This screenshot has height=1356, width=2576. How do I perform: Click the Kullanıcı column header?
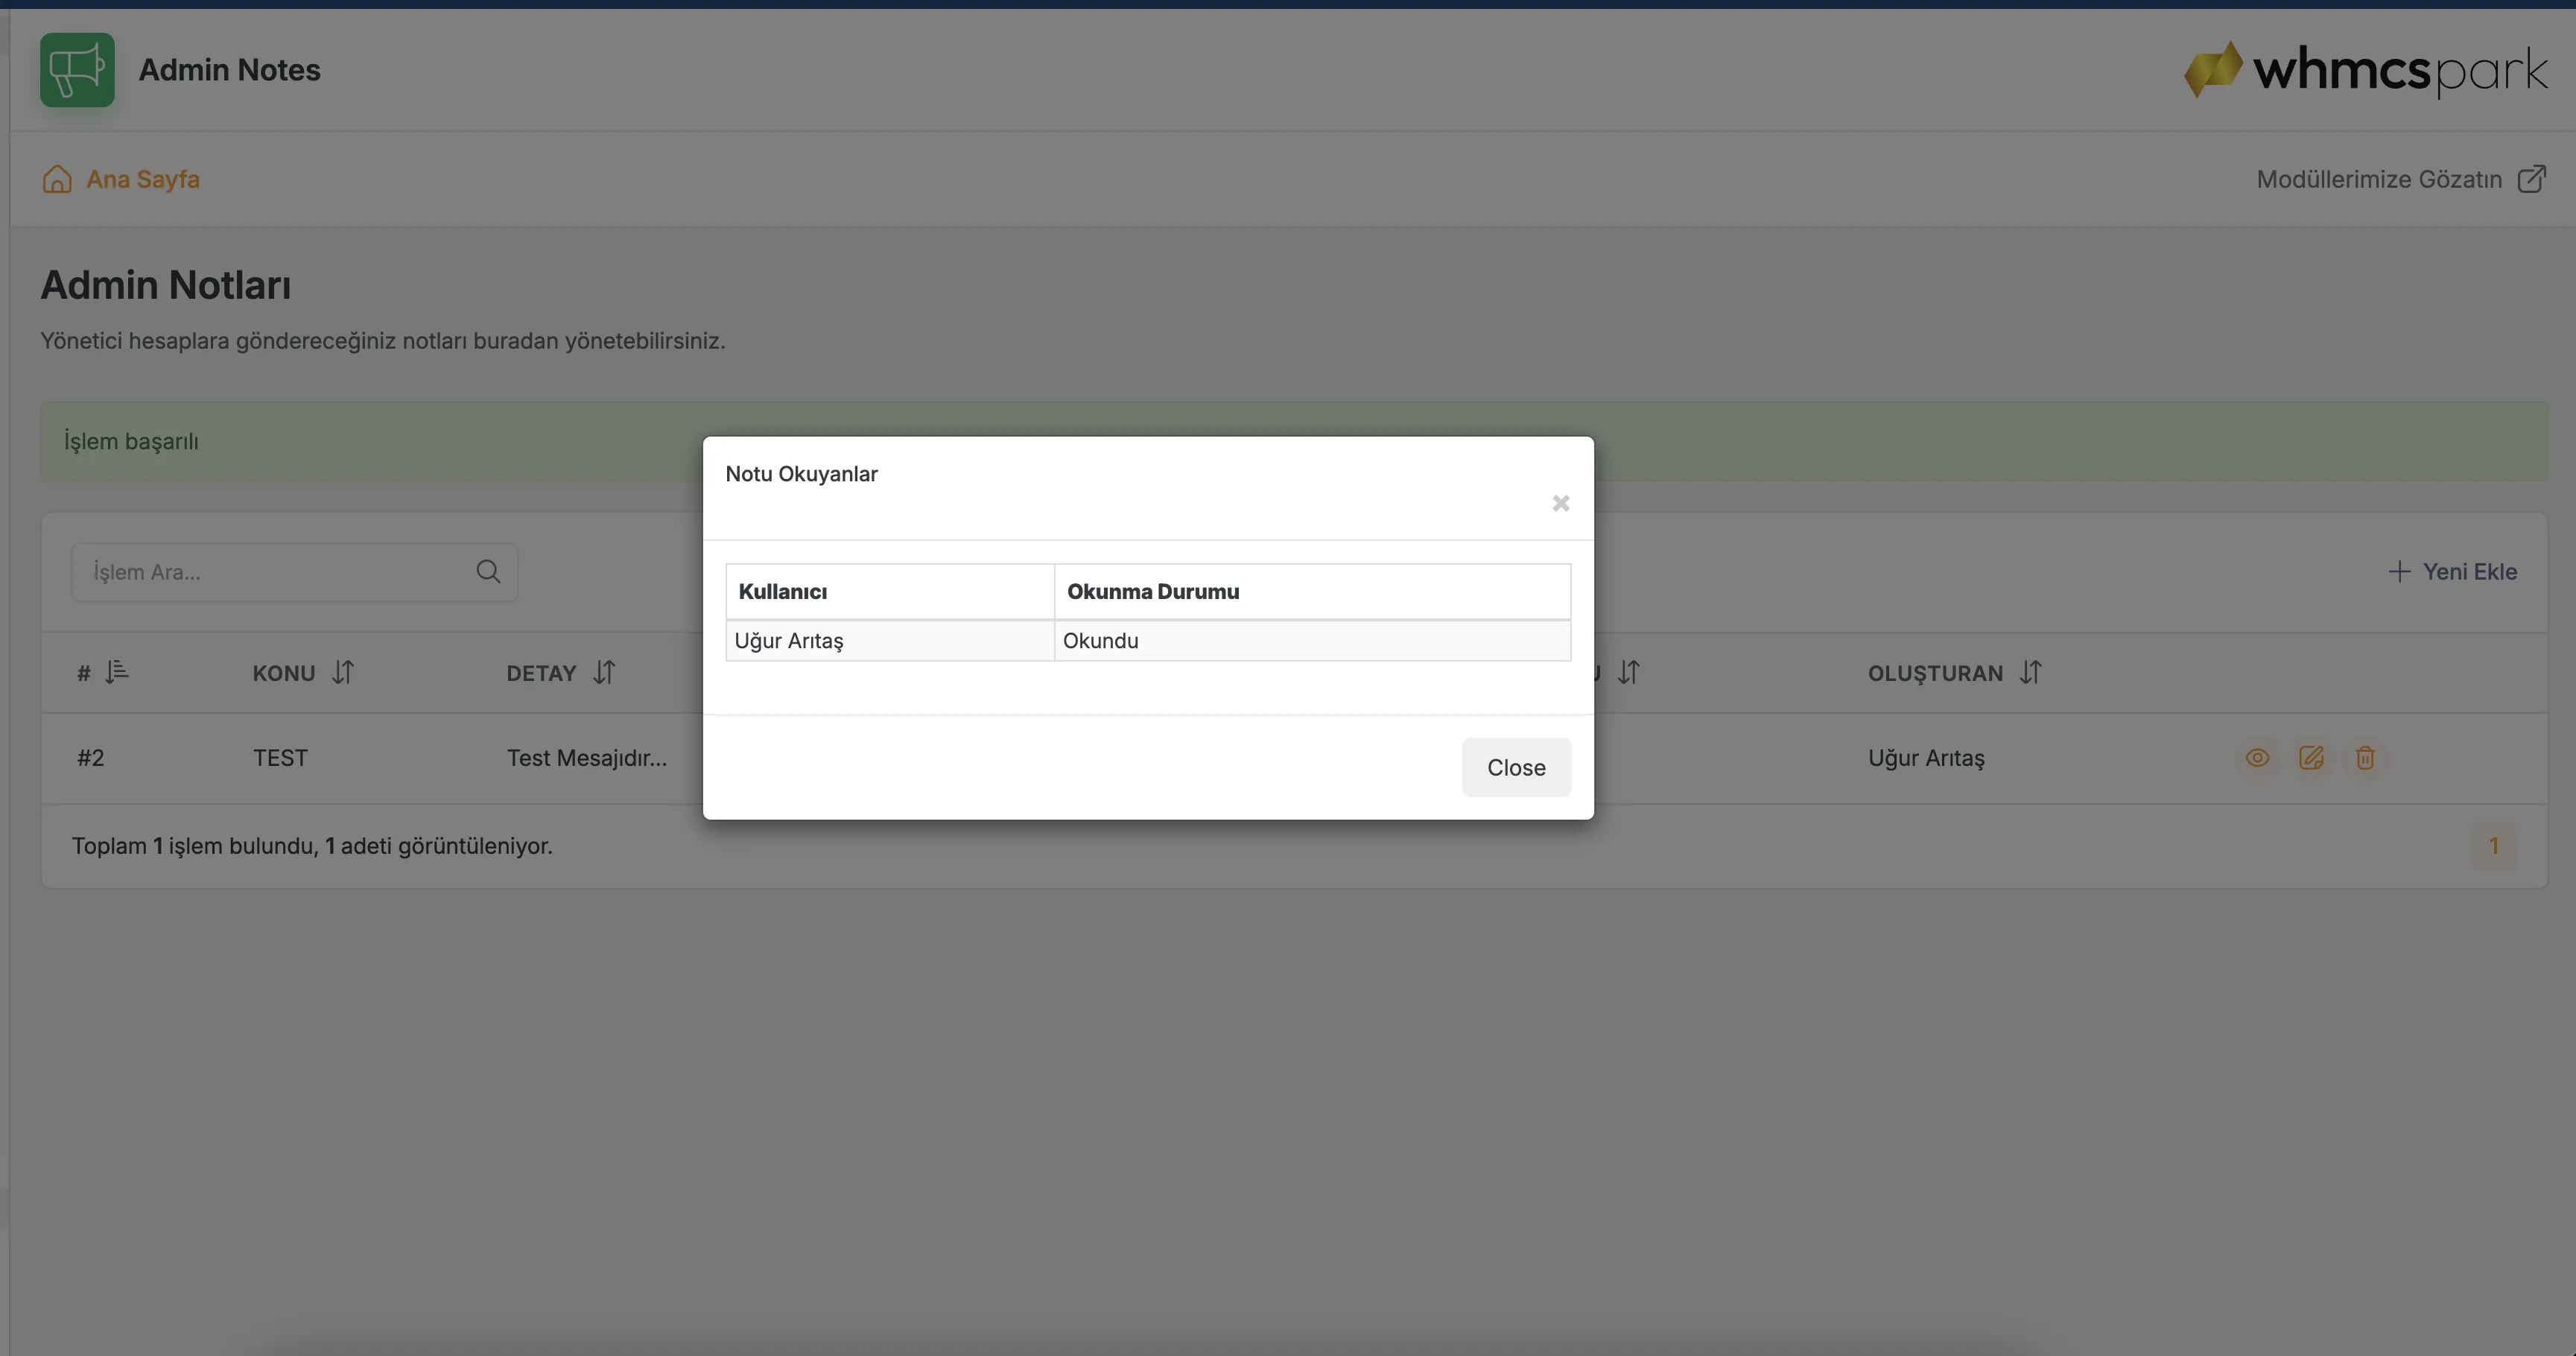[890, 592]
